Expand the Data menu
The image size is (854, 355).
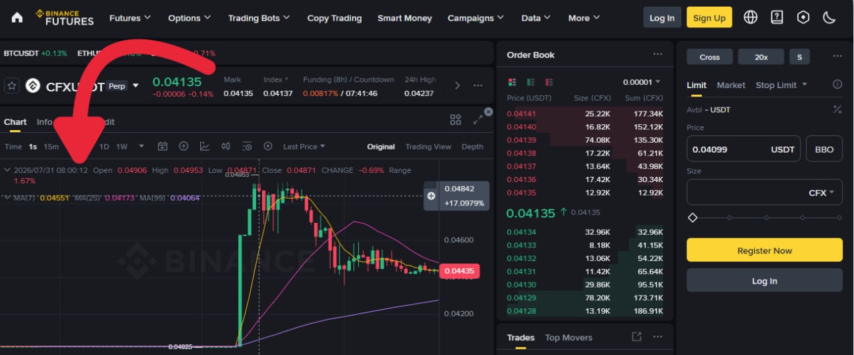tap(536, 18)
